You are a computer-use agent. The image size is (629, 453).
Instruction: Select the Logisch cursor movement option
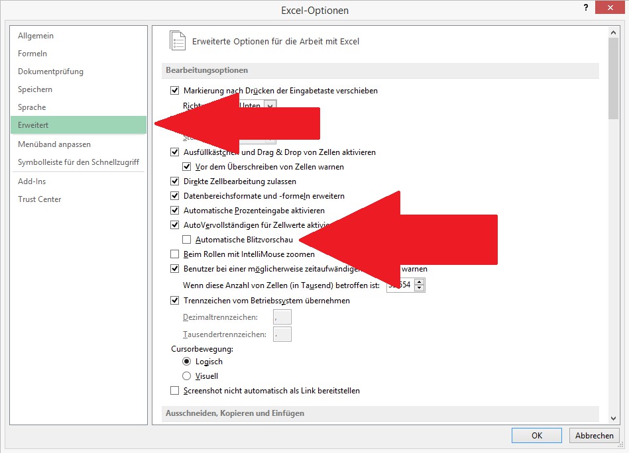click(187, 362)
